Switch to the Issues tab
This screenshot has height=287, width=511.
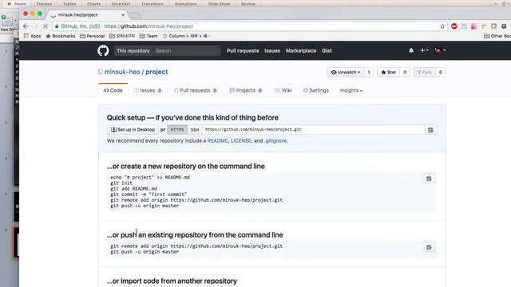click(148, 90)
